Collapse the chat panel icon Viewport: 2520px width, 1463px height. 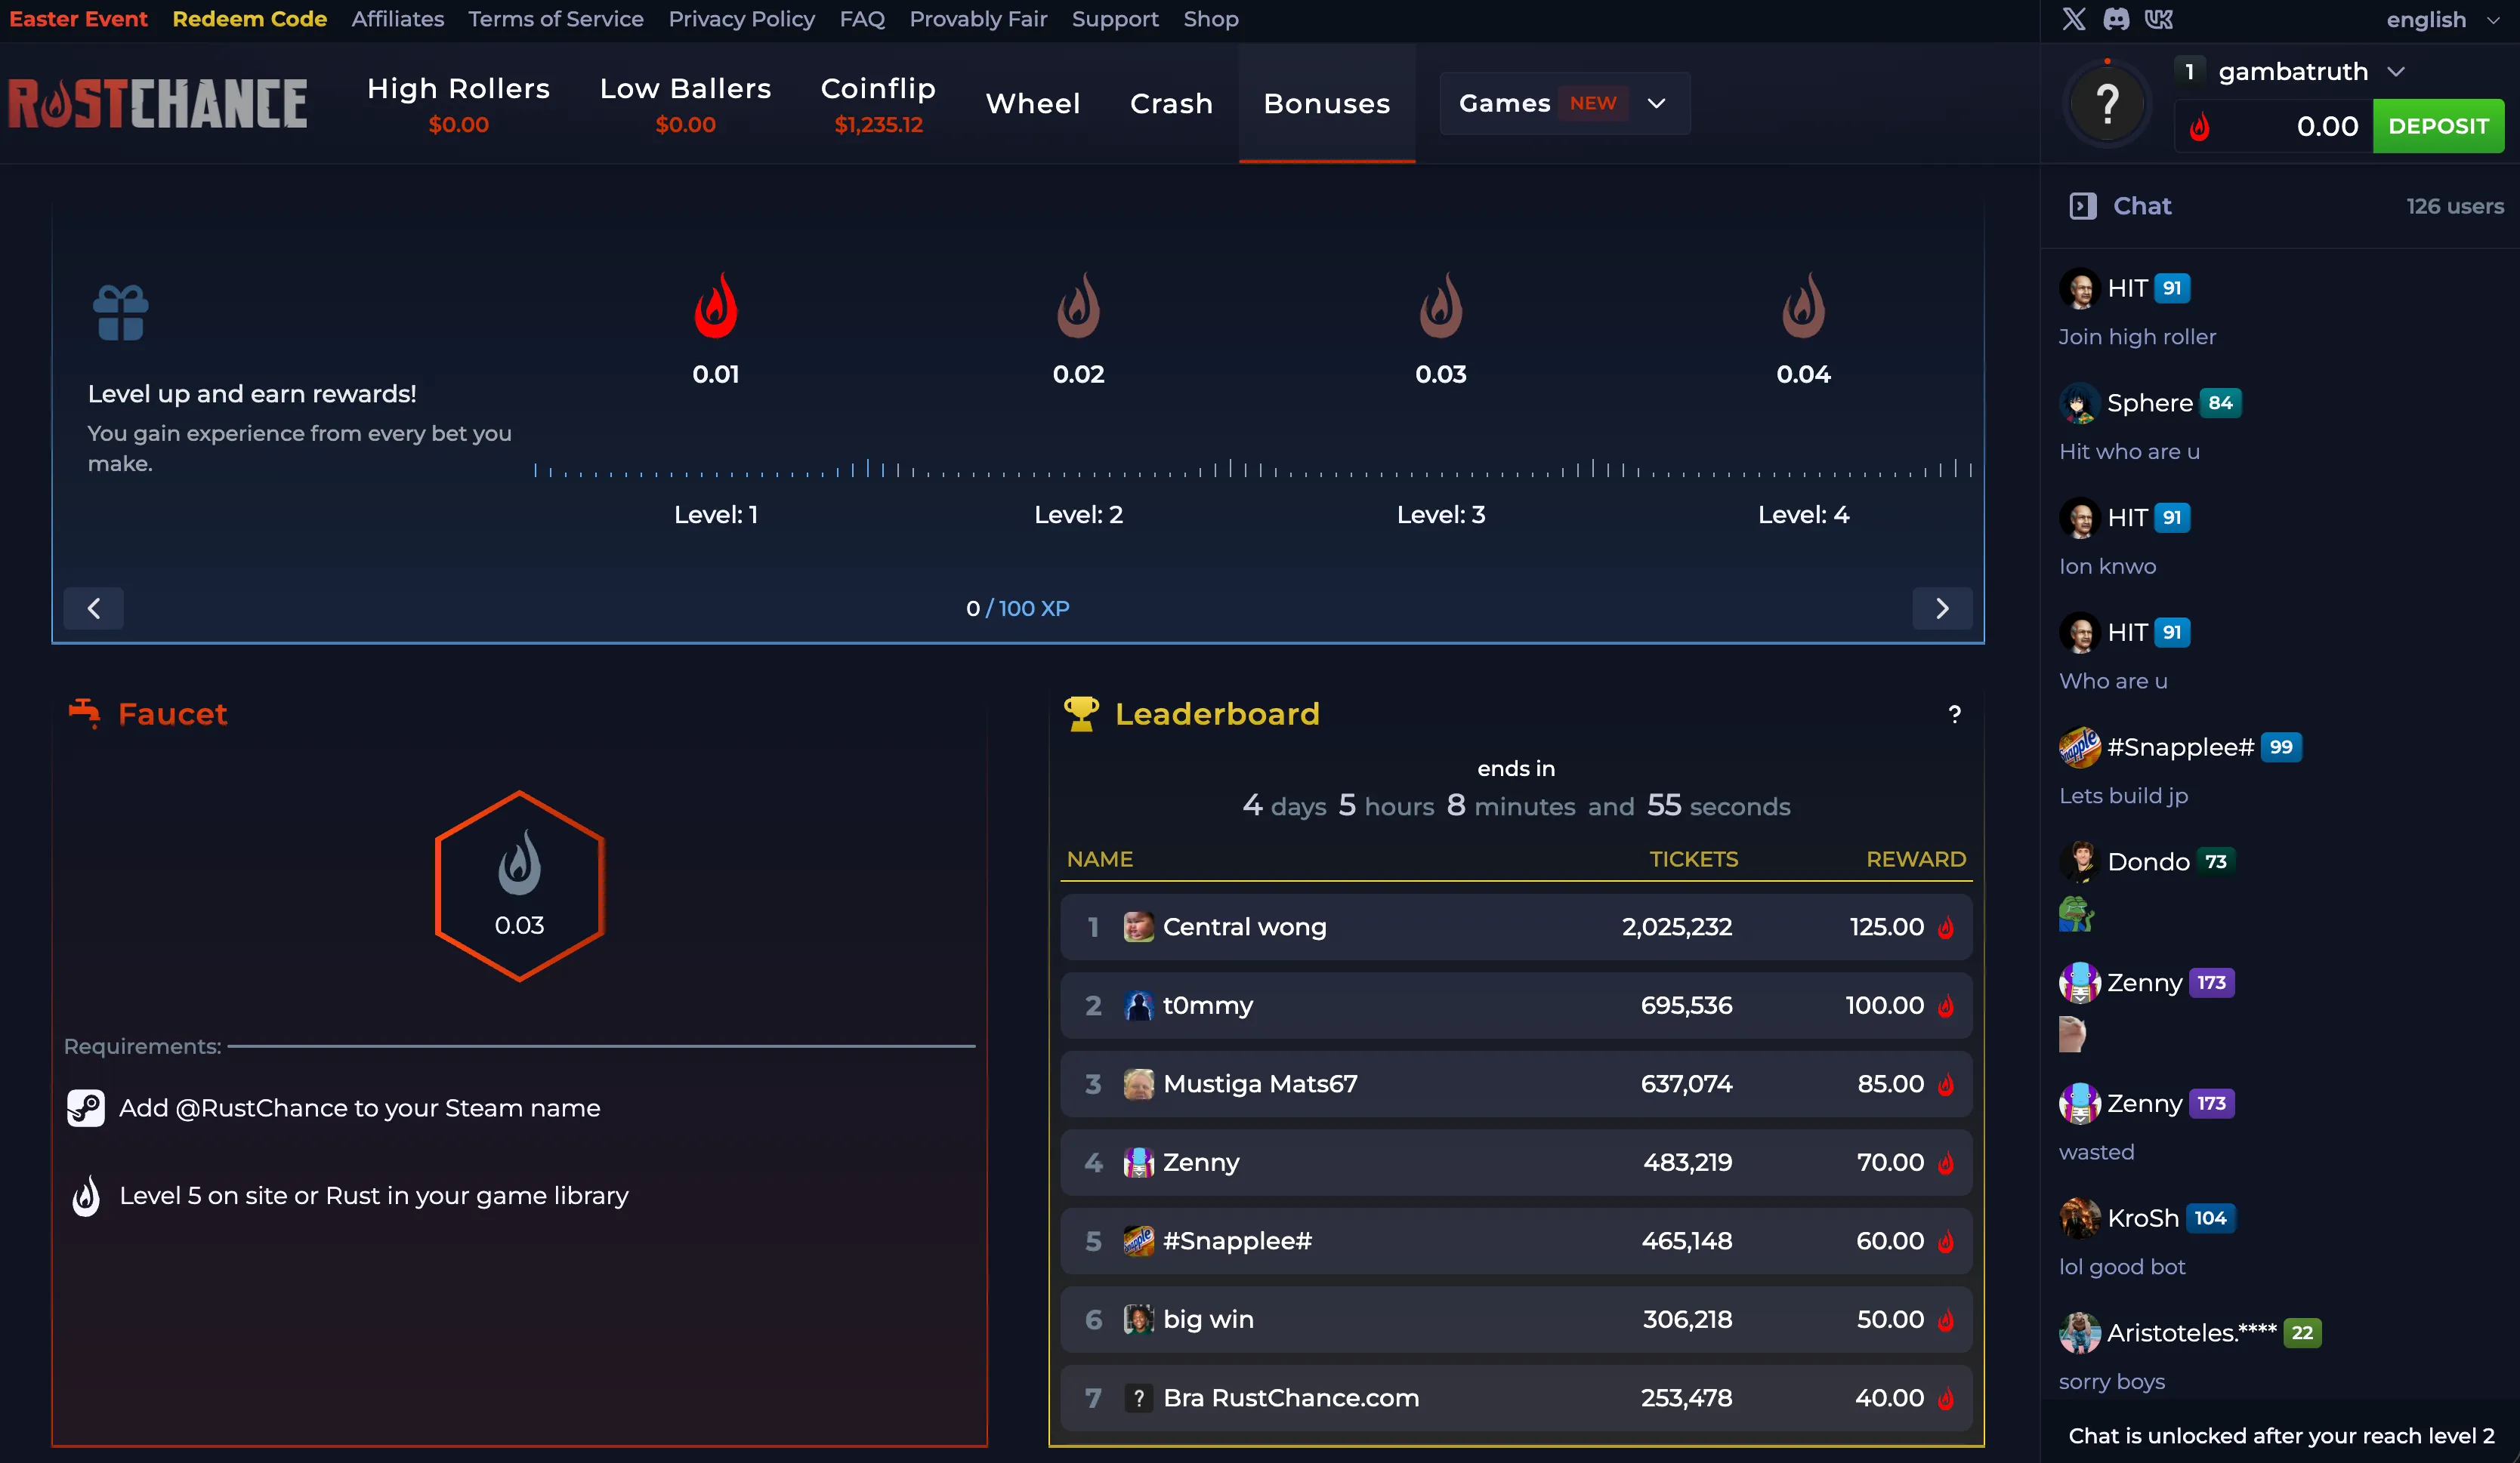coord(2083,206)
